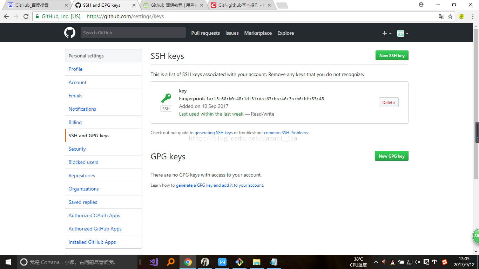Image resolution: width=479 pixels, height=269 pixels.
Task: Click the address bar URL
Action: [125, 16]
